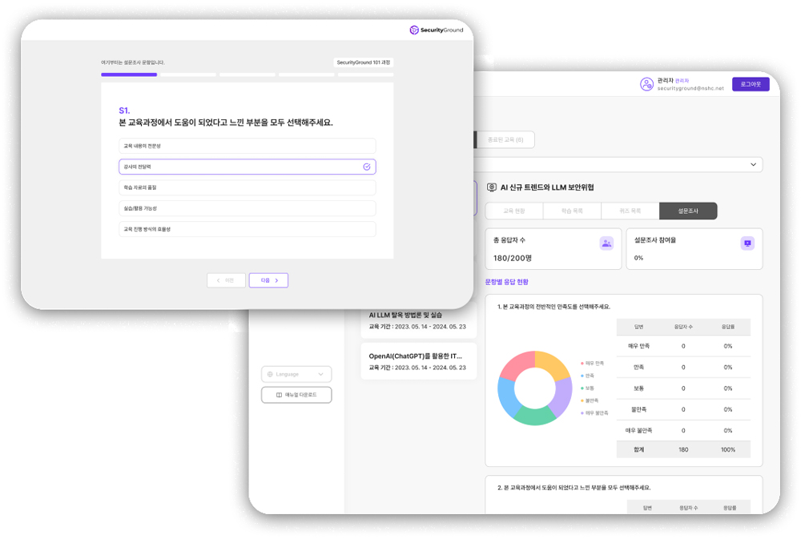Viewport: 801px width, 539px height.
Task: Tick the 실습/활용 가능성 option
Action: pyautogui.click(x=247, y=208)
